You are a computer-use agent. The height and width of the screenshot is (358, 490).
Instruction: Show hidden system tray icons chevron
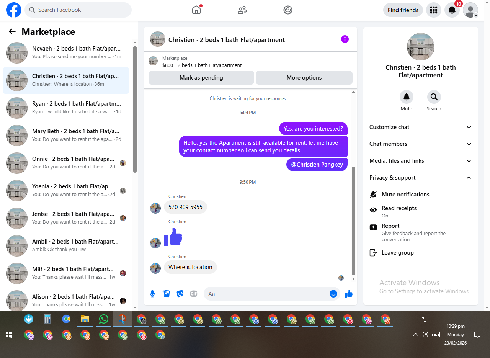tap(415, 335)
